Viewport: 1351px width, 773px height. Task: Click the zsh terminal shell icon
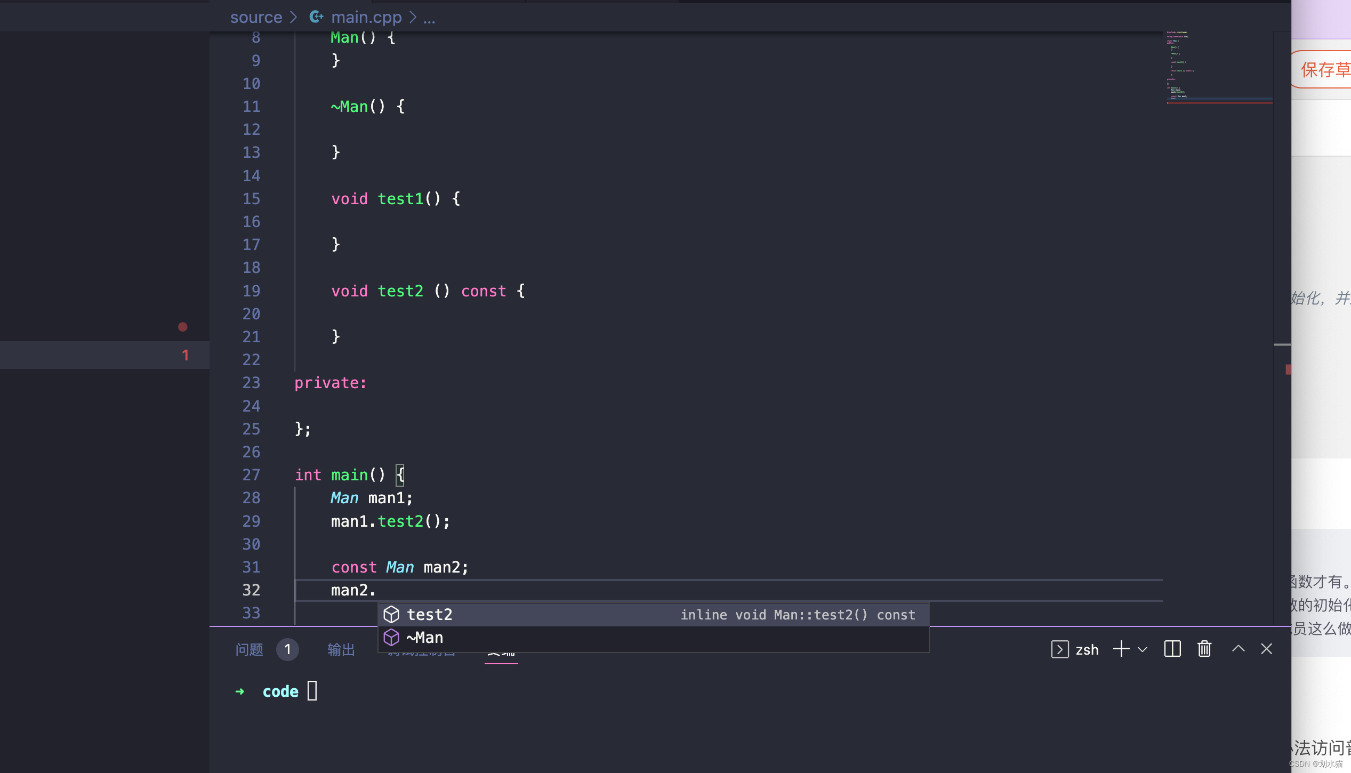tap(1060, 649)
